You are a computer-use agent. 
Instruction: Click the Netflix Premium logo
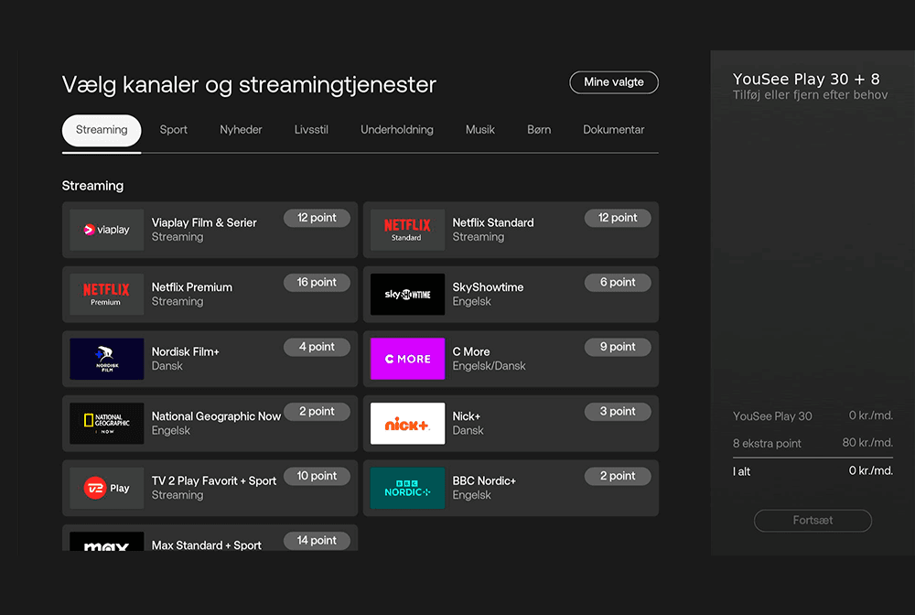coord(107,295)
